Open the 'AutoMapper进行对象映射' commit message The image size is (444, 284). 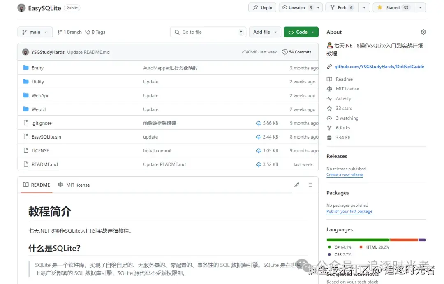[171, 68]
